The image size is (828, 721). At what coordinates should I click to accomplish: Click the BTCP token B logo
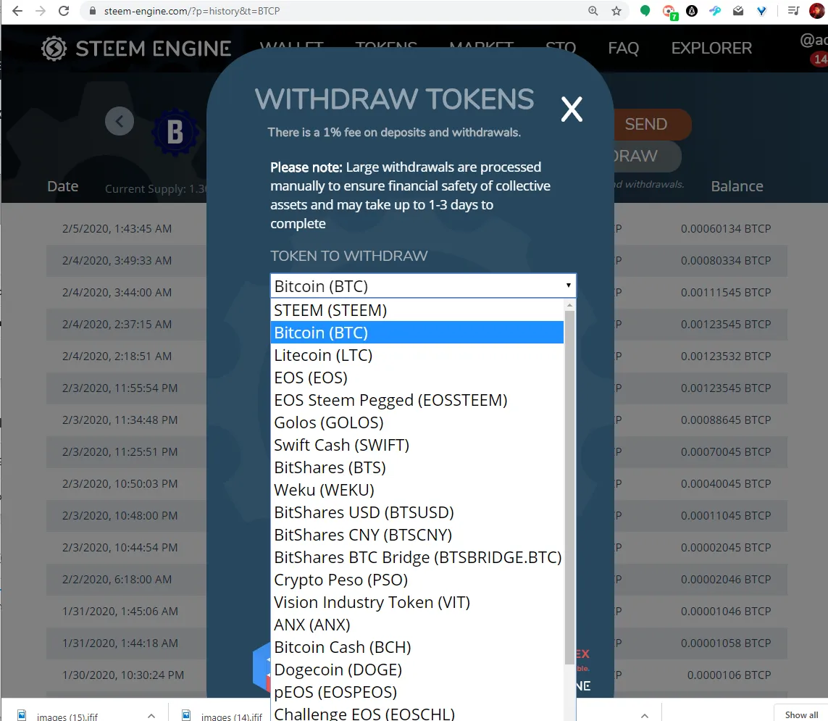tap(175, 132)
